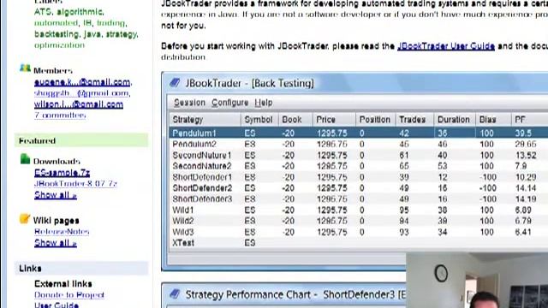Image resolution: width=548 pixels, height=308 pixels.
Task: Open the Help menu
Action: coord(264,103)
